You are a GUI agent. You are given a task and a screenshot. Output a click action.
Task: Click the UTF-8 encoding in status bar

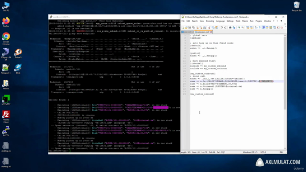point(263,152)
